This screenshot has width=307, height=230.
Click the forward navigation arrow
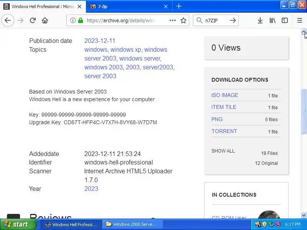point(20,20)
